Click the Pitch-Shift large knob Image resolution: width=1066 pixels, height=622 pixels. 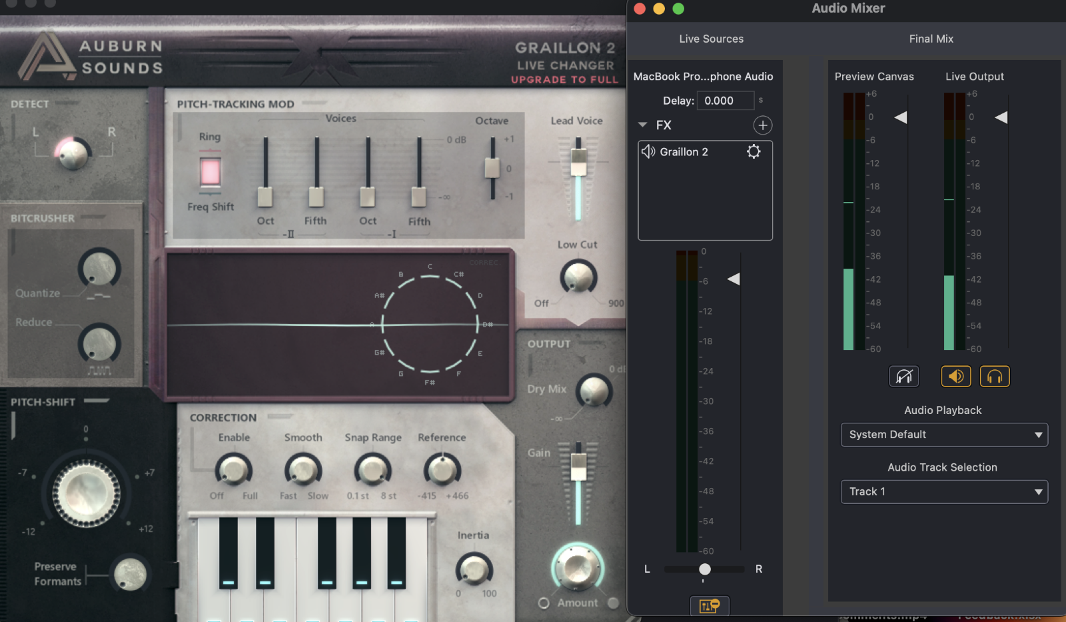point(86,494)
